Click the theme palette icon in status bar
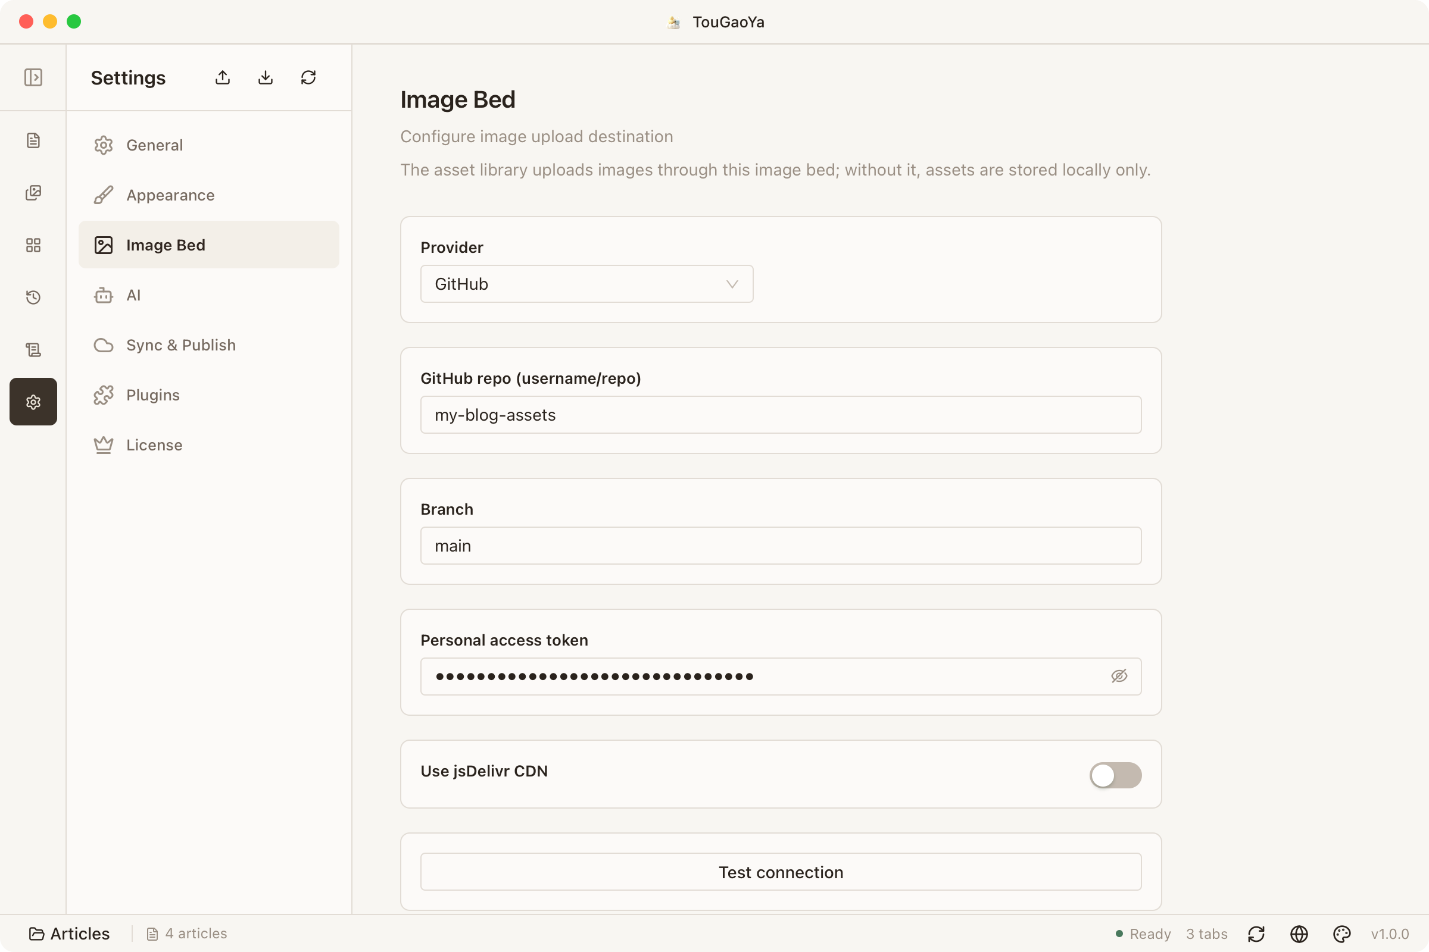1429x952 pixels. click(1341, 934)
